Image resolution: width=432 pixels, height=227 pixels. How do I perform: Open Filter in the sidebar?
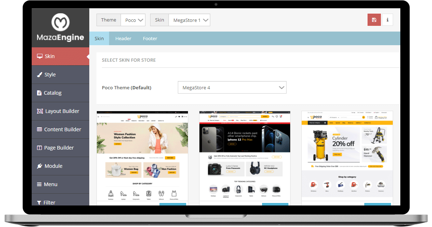60,200
